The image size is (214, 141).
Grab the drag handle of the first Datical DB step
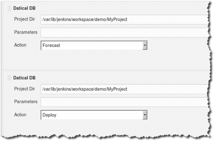[x=9, y=9]
